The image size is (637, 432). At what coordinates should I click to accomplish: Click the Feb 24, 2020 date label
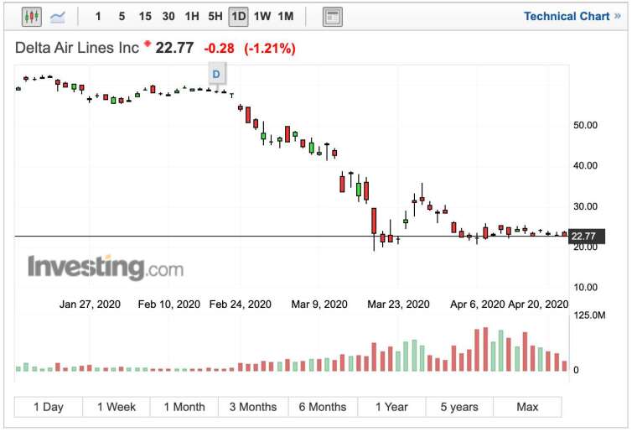[x=240, y=304]
